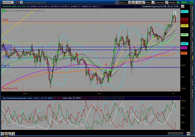Image resolution: width=195 pixels, height=137 pixels.
Task: Open the Studies menu
Action: coord(171,2)
